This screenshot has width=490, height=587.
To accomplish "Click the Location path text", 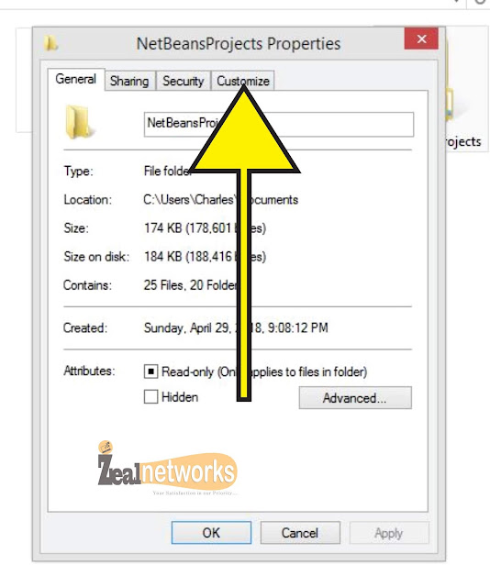I will [220, 200].
